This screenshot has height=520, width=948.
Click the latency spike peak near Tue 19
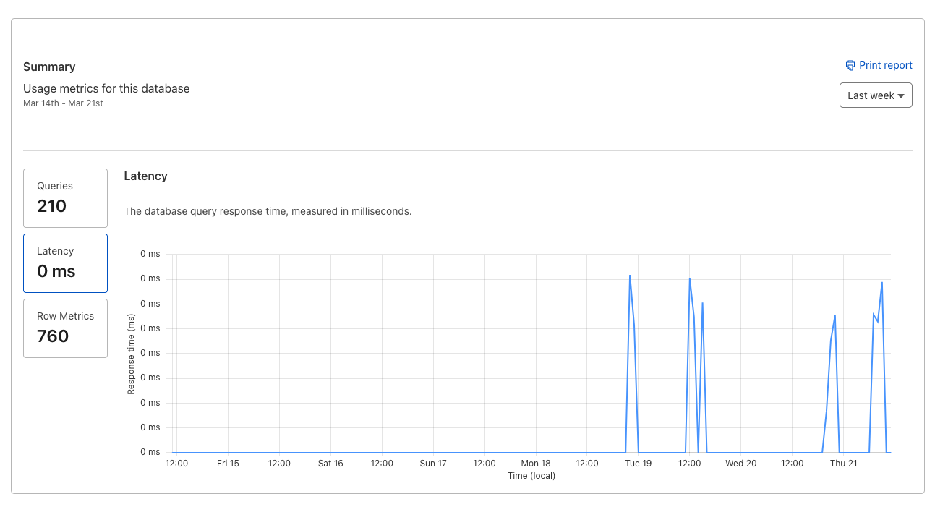coord(630,276)
